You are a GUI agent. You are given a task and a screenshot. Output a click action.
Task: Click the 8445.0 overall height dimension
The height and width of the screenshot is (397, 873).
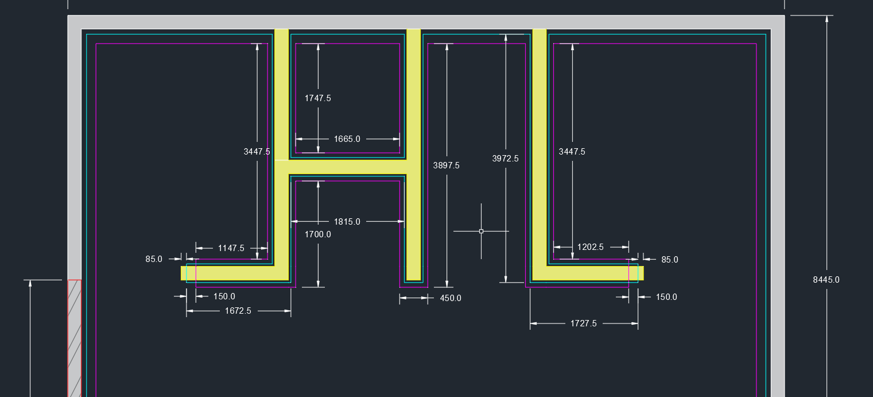click(x=825, y=280)
